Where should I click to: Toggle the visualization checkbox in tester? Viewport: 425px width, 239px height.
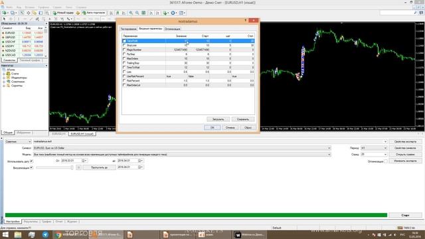click(31, 167)
